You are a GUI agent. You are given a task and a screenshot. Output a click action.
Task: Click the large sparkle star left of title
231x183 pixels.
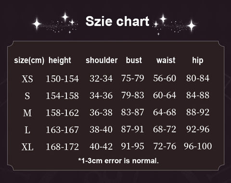pos(37,24)
